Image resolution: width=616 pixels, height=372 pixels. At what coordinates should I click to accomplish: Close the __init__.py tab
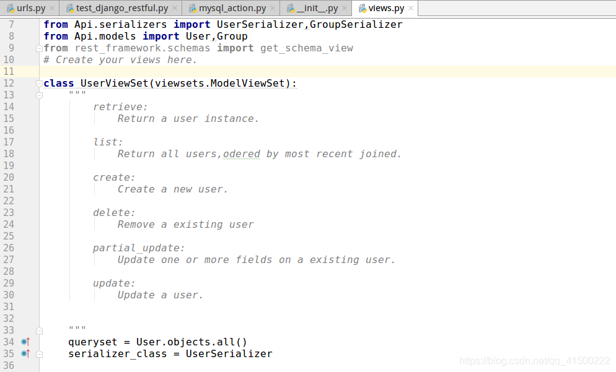click(345, 8)
